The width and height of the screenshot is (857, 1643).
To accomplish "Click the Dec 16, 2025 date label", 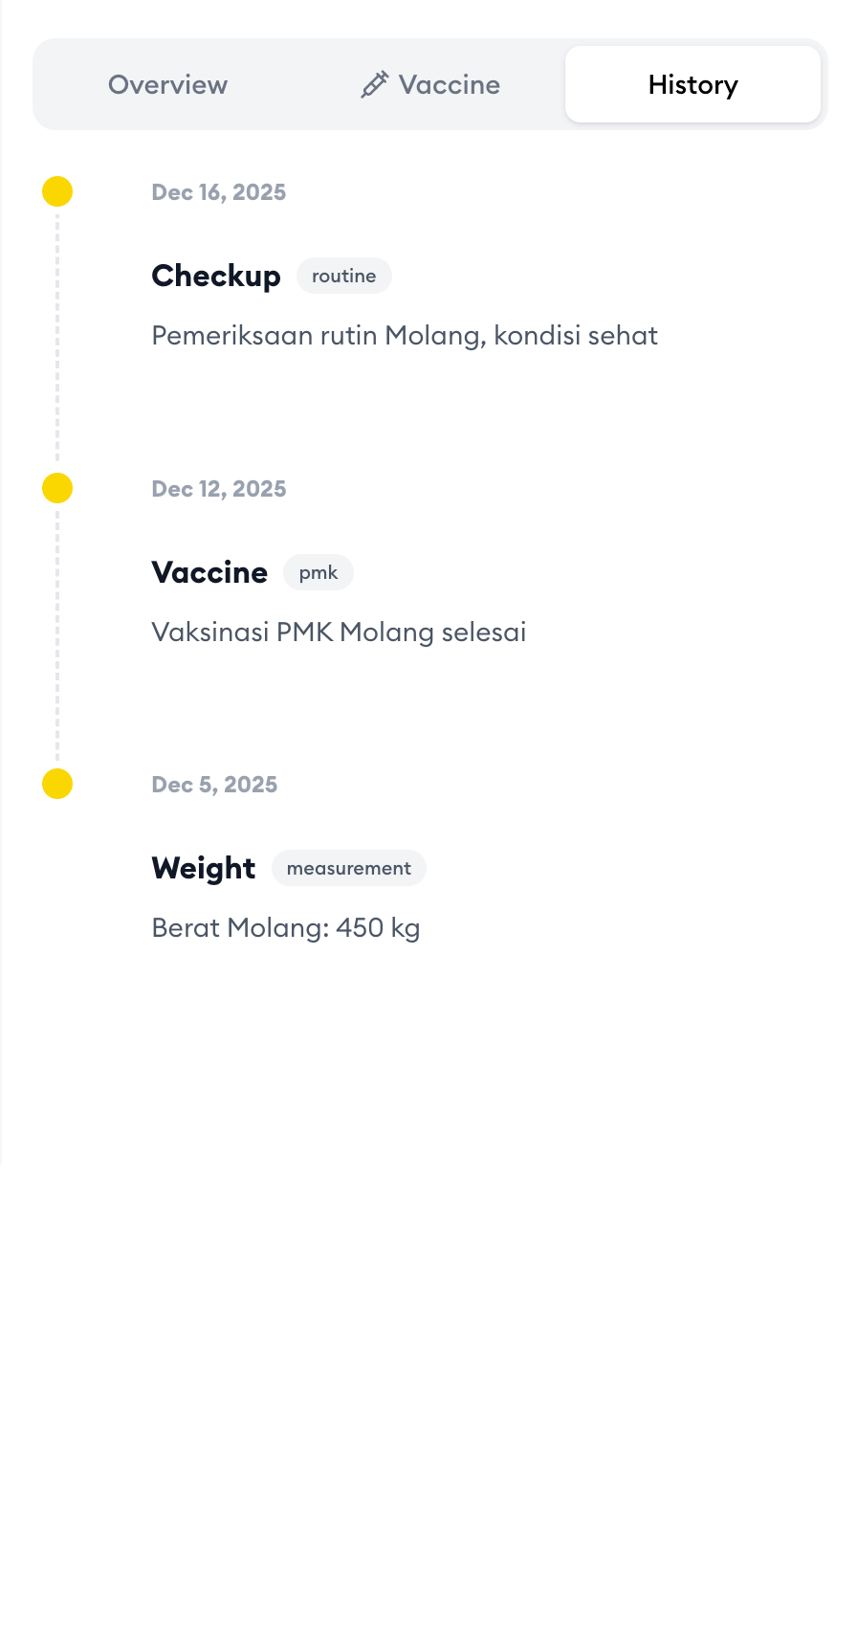I will click(x=219, y=192).
